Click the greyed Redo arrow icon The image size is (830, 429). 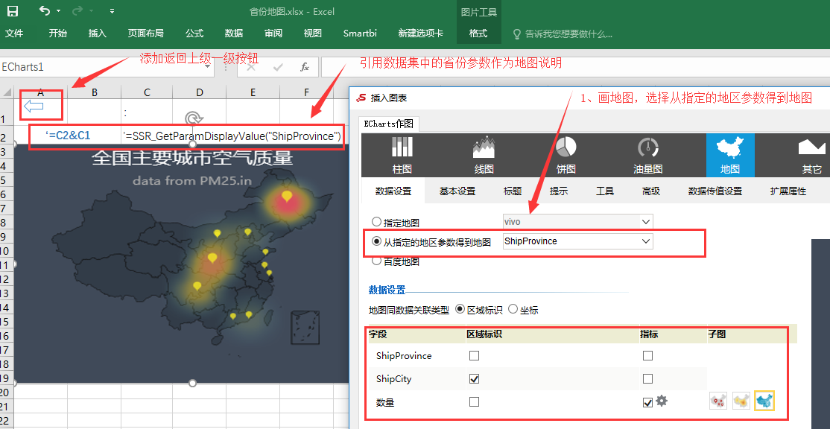pos(77,10)
